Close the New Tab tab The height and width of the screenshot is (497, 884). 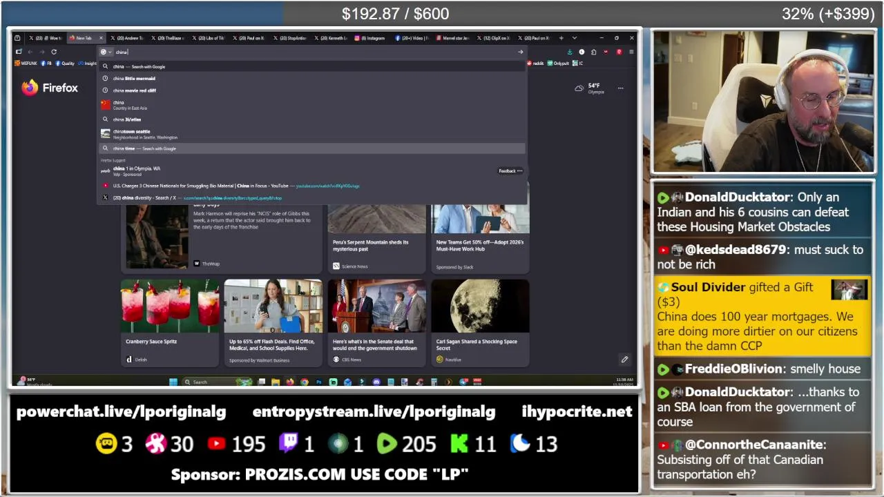point(101,38)
